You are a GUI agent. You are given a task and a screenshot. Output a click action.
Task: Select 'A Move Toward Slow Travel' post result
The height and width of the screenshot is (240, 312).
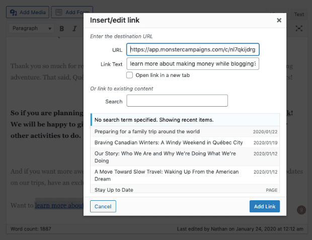185,175
